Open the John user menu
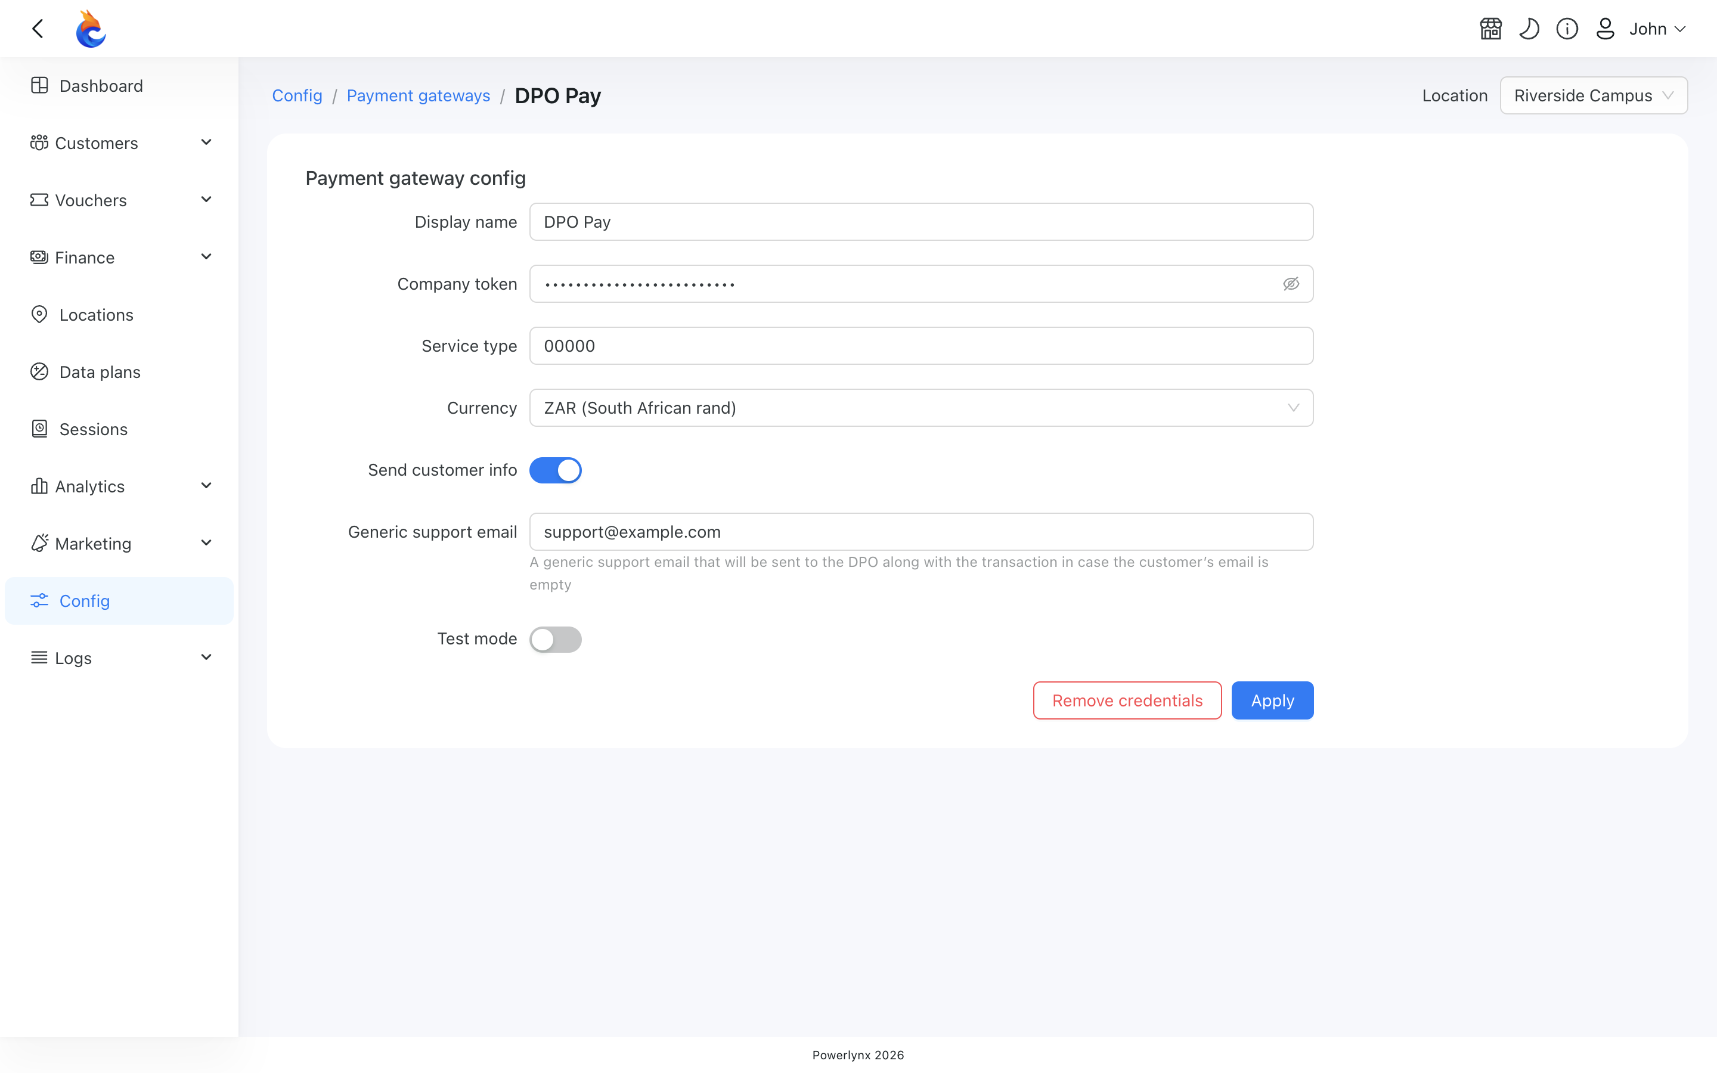 pos(1657,29)
